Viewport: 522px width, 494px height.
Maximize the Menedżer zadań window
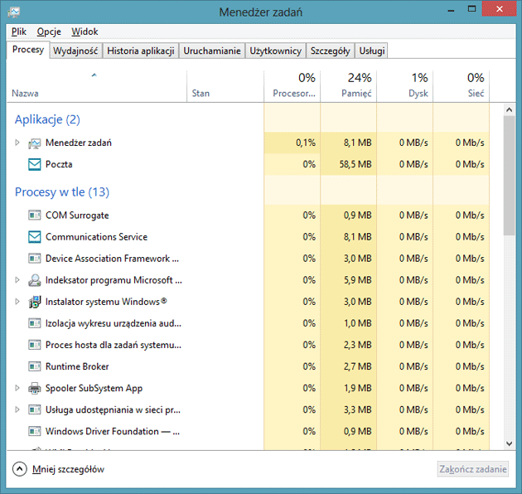coord(471,9)
